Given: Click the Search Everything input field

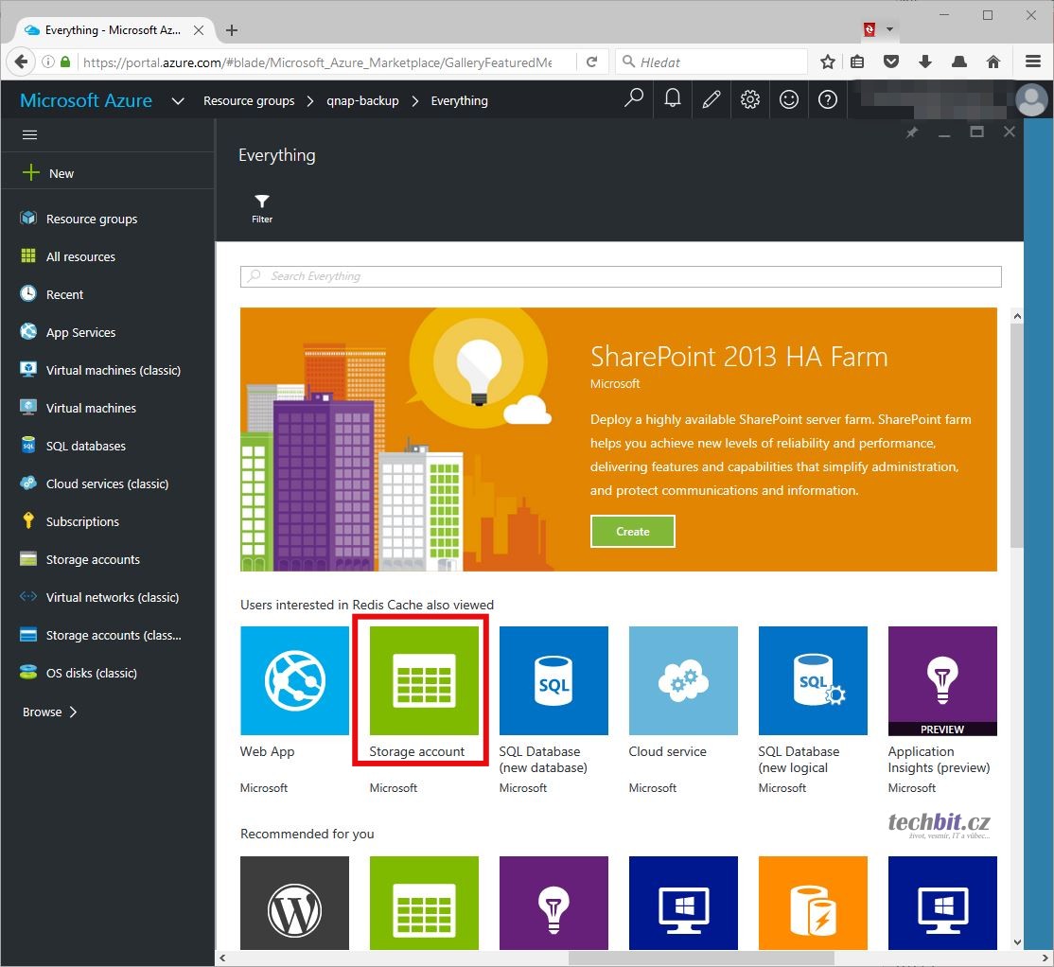Looking at the screenshot, I should coord(621,276).
